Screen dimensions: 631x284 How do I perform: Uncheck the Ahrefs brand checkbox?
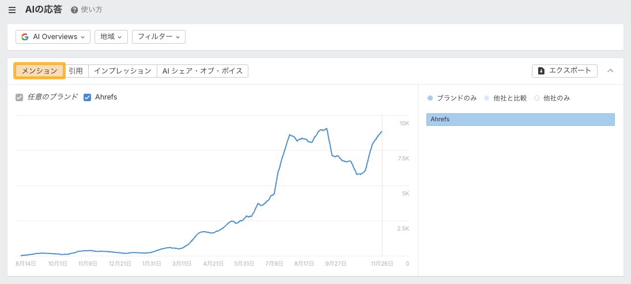(88, 97)
